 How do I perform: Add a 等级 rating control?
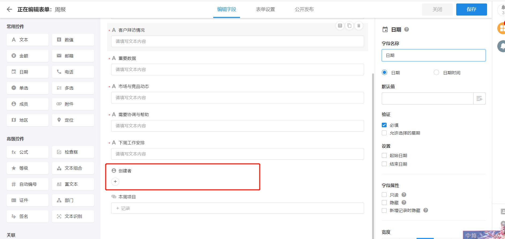[28, 168]
